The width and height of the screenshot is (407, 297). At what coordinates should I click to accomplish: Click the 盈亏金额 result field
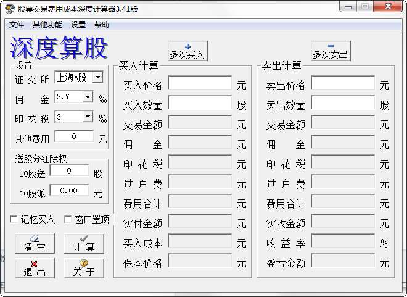343,261
